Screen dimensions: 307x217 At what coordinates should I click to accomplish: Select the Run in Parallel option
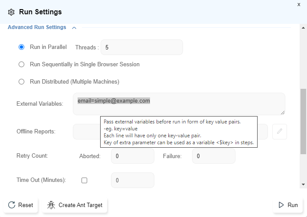pos(21,47)
